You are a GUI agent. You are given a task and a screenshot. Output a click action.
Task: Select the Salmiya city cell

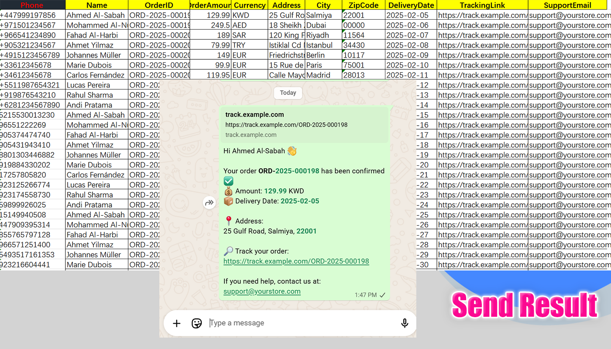click(x=323, y=15)
